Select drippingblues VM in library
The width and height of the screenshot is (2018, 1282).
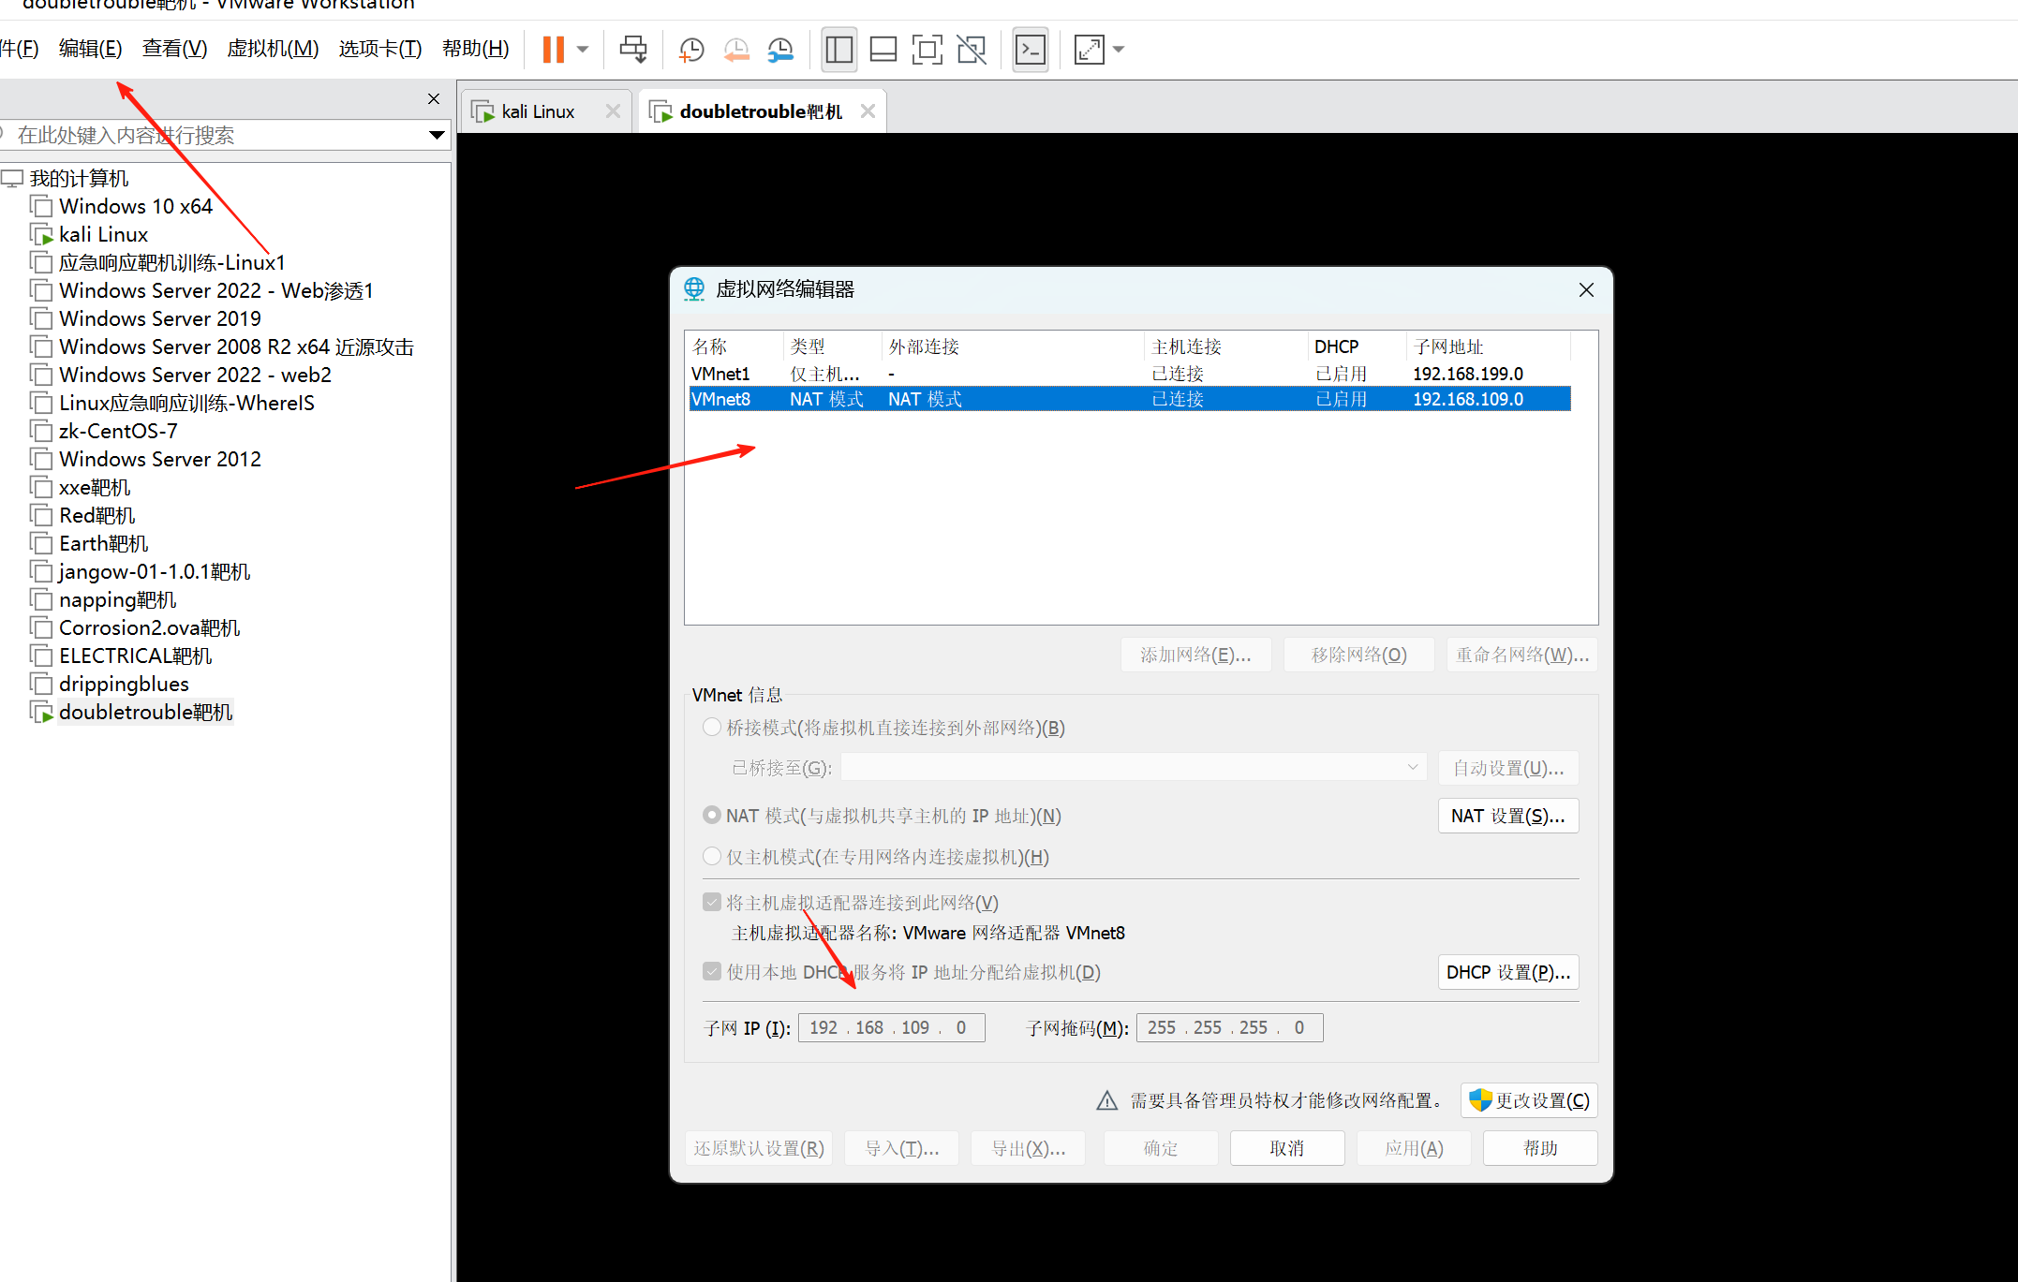tap(124, 684)
